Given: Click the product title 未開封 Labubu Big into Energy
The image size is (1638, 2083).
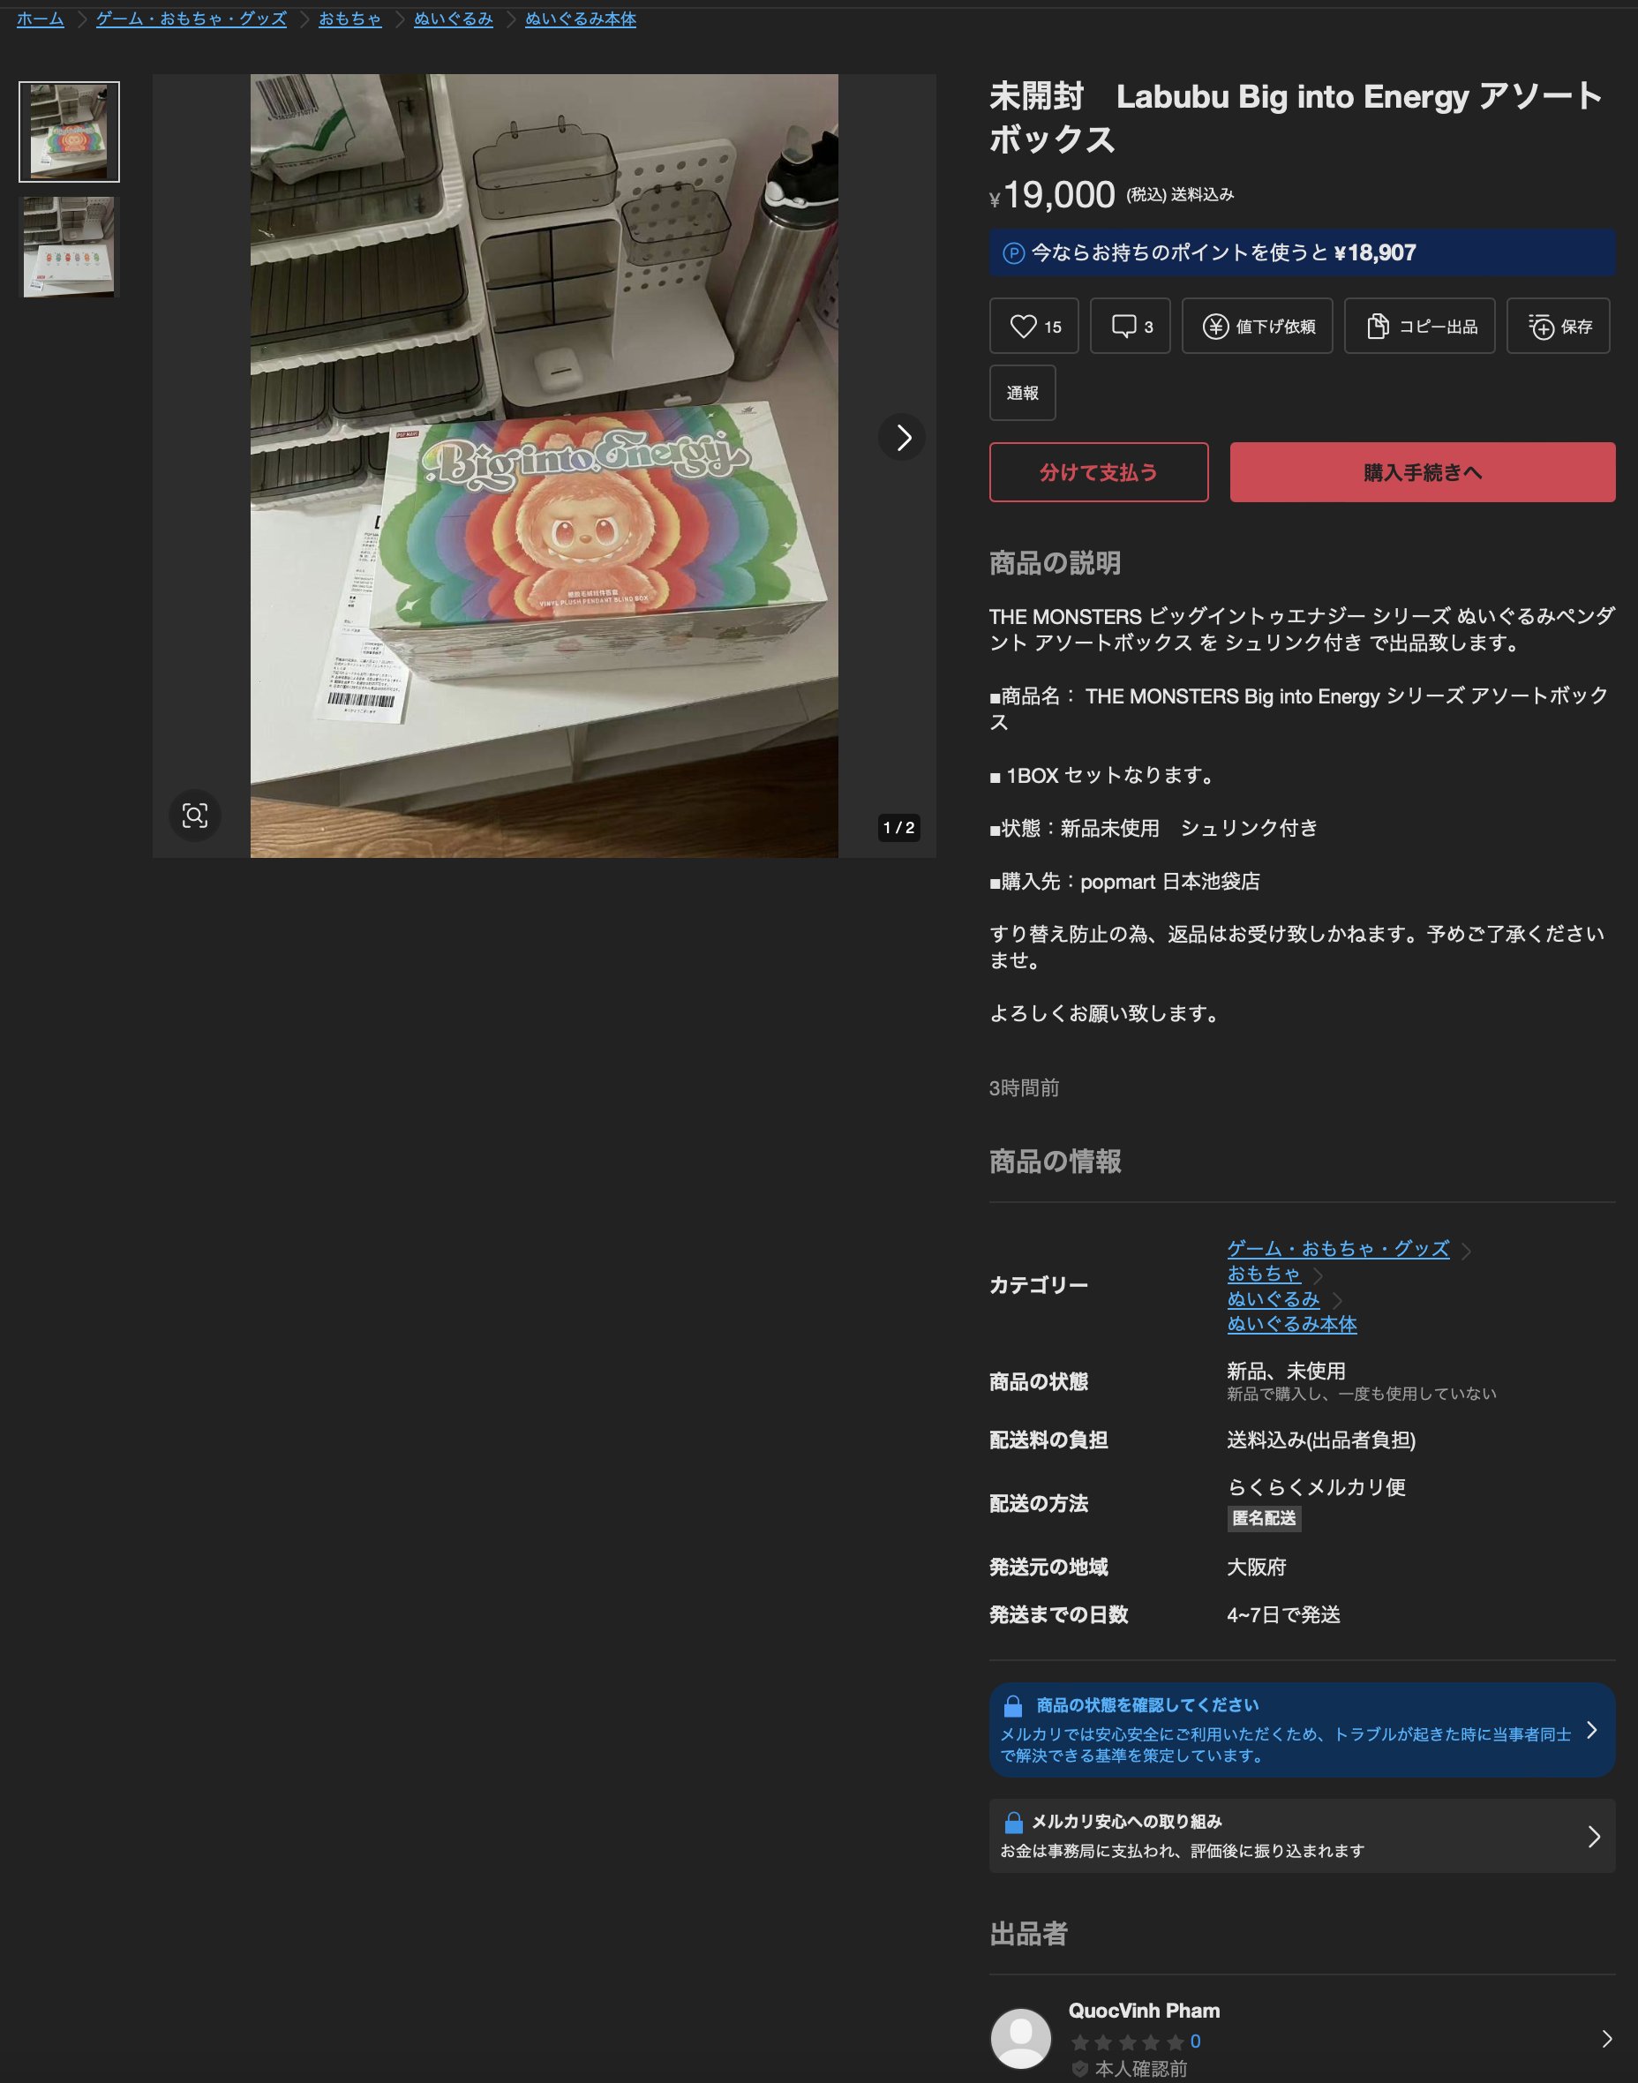Looking at the screenshot, I should coord(1296,117).
